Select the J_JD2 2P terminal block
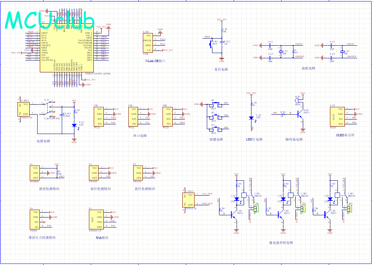Screen dimensions: 372x265 (x=303, y=209)
